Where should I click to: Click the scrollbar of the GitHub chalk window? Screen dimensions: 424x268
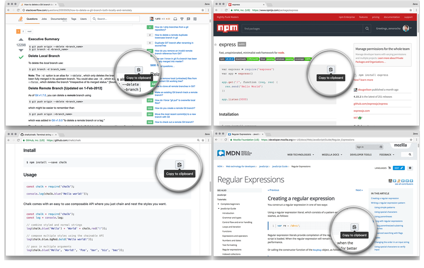point(210,187)
